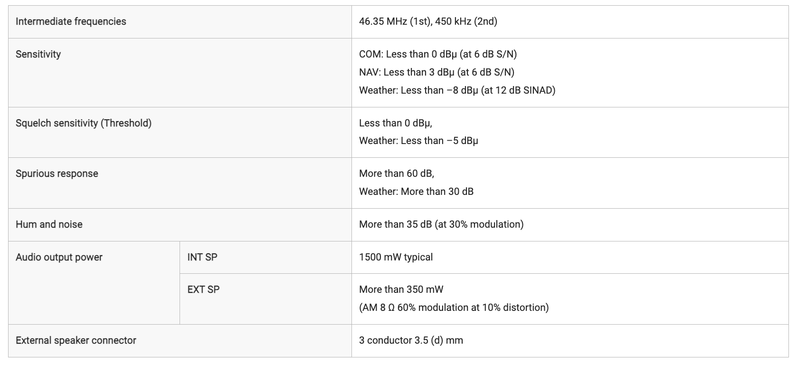Click the EXT SP sub-row label
Screen dimensions: 797x366
point(203,289)
